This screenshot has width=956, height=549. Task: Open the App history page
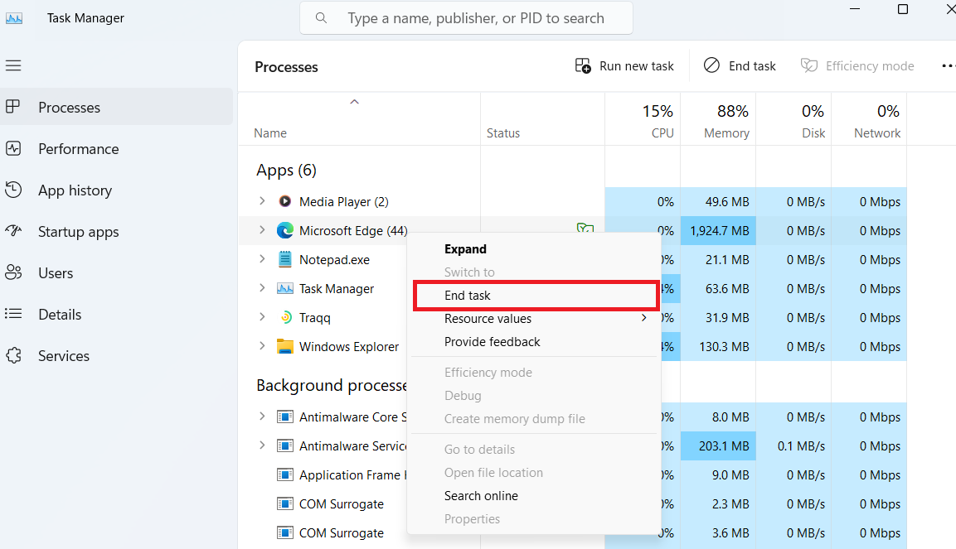point(116,190)
